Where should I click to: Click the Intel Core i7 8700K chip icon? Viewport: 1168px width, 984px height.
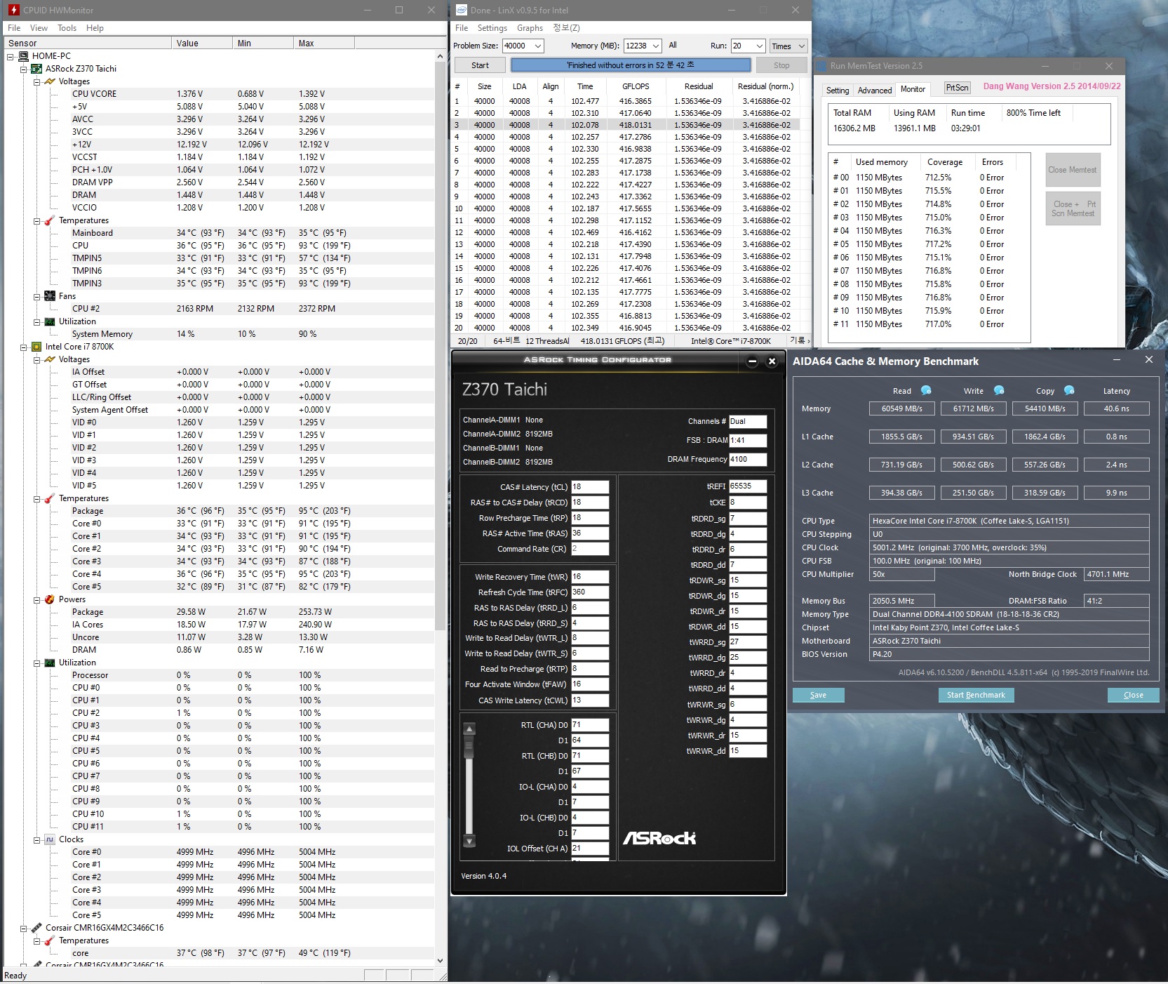[x=36, y=347]
